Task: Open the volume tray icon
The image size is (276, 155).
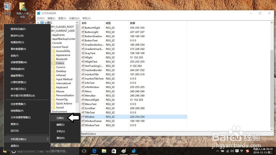Action: (x=232, y=151)
